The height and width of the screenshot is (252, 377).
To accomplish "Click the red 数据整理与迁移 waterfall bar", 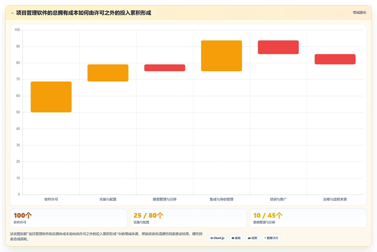I will point(165,68).
